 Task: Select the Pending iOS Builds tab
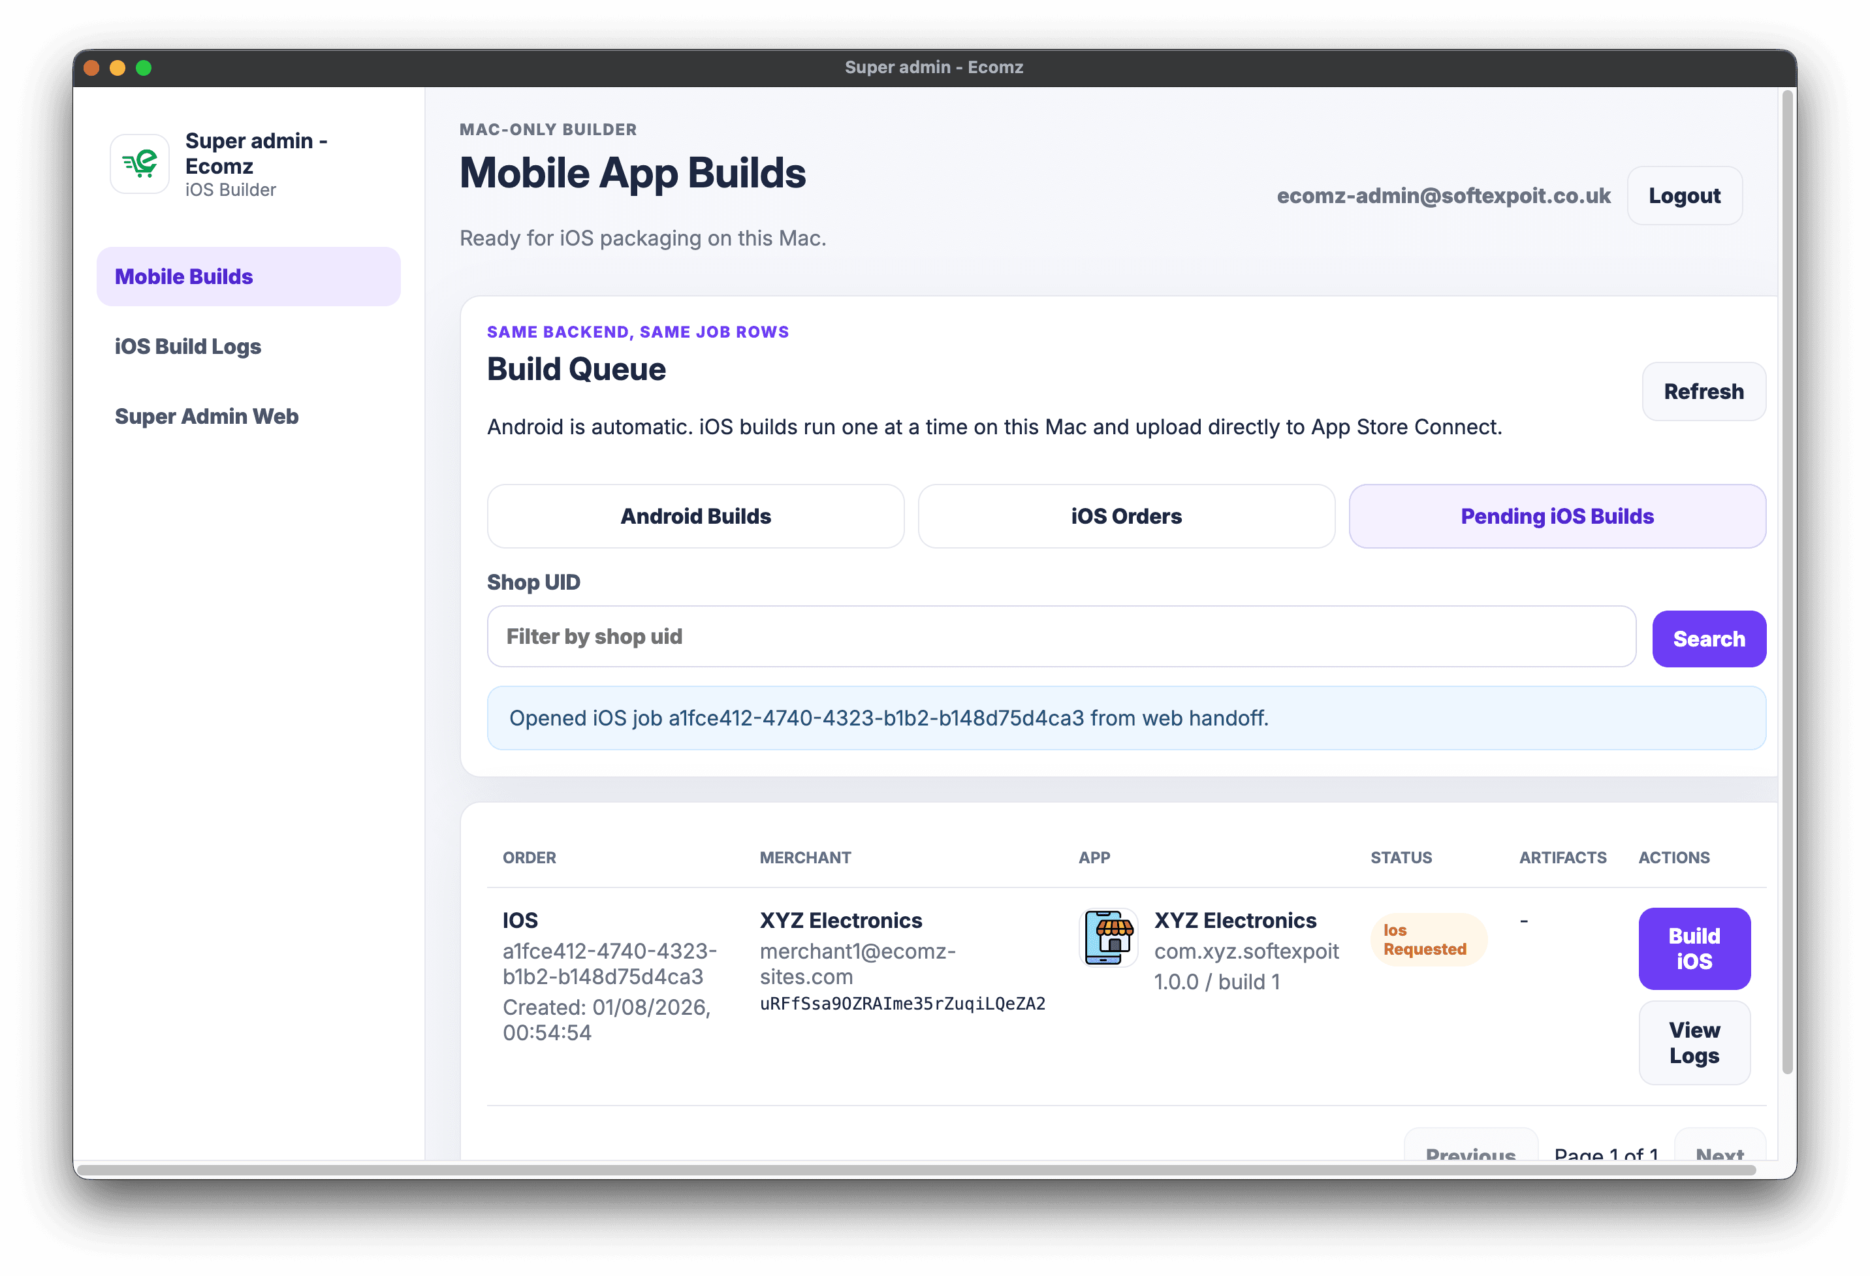tap(1557, 517)
